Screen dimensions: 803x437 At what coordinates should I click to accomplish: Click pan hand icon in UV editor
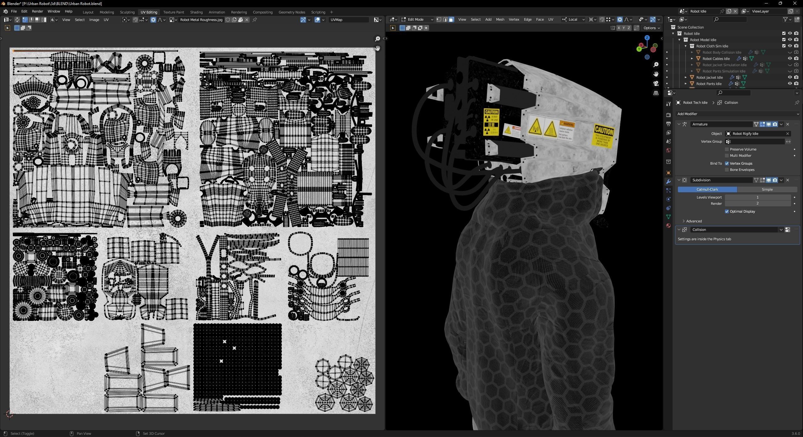point(378,48)
